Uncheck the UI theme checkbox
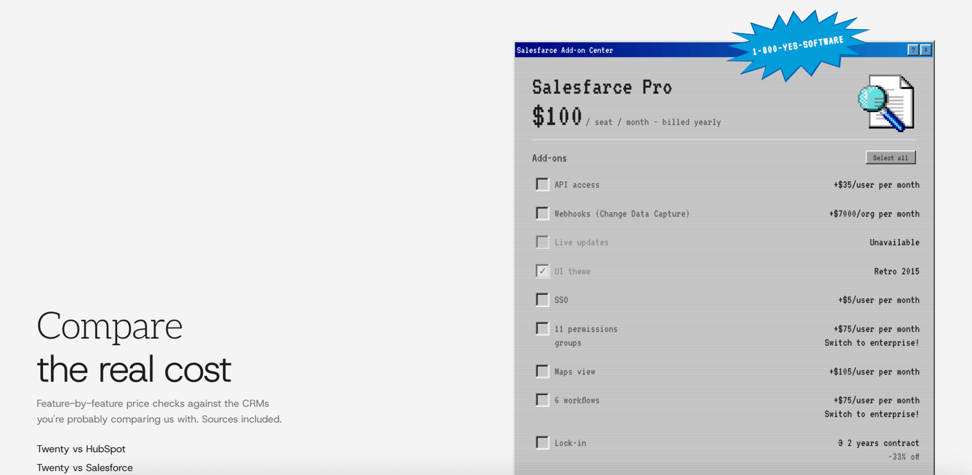Screen dimensions: 972x475 point(542,271)
